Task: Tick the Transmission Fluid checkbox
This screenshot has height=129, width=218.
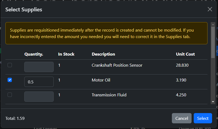Action: click(10, 95)
